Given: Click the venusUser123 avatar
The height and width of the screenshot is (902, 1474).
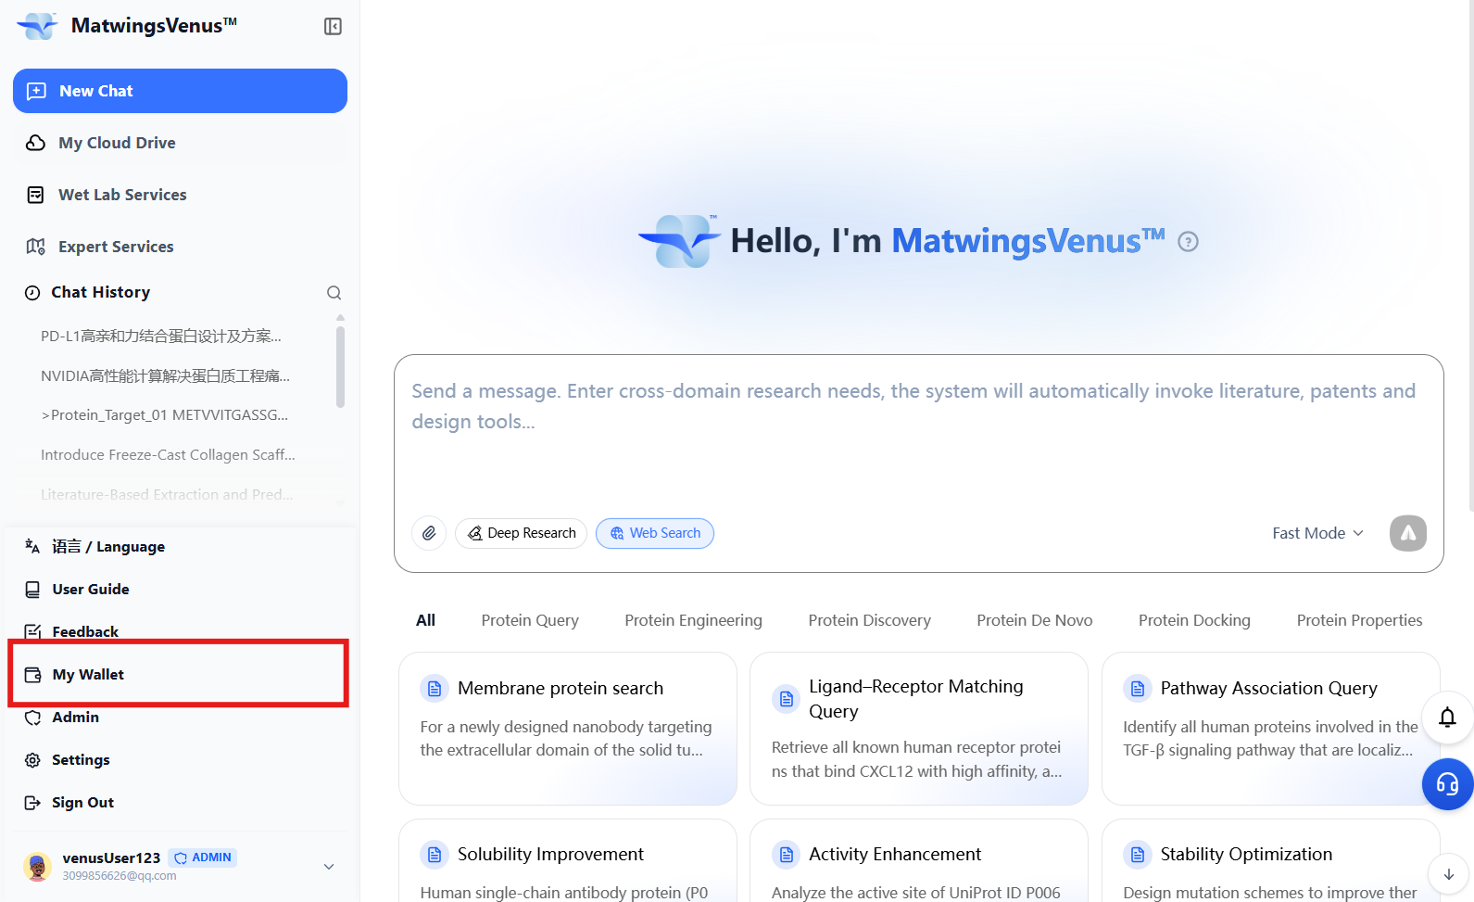Looking at the screenshot, I should 37,867.
